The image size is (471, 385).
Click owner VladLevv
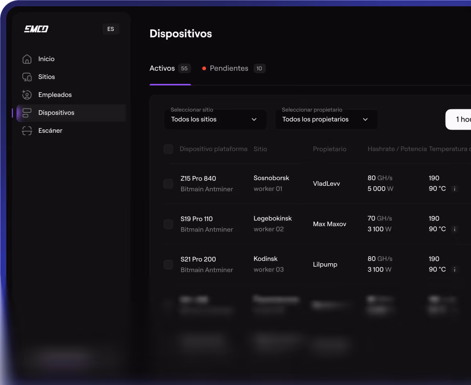(327, 183)
